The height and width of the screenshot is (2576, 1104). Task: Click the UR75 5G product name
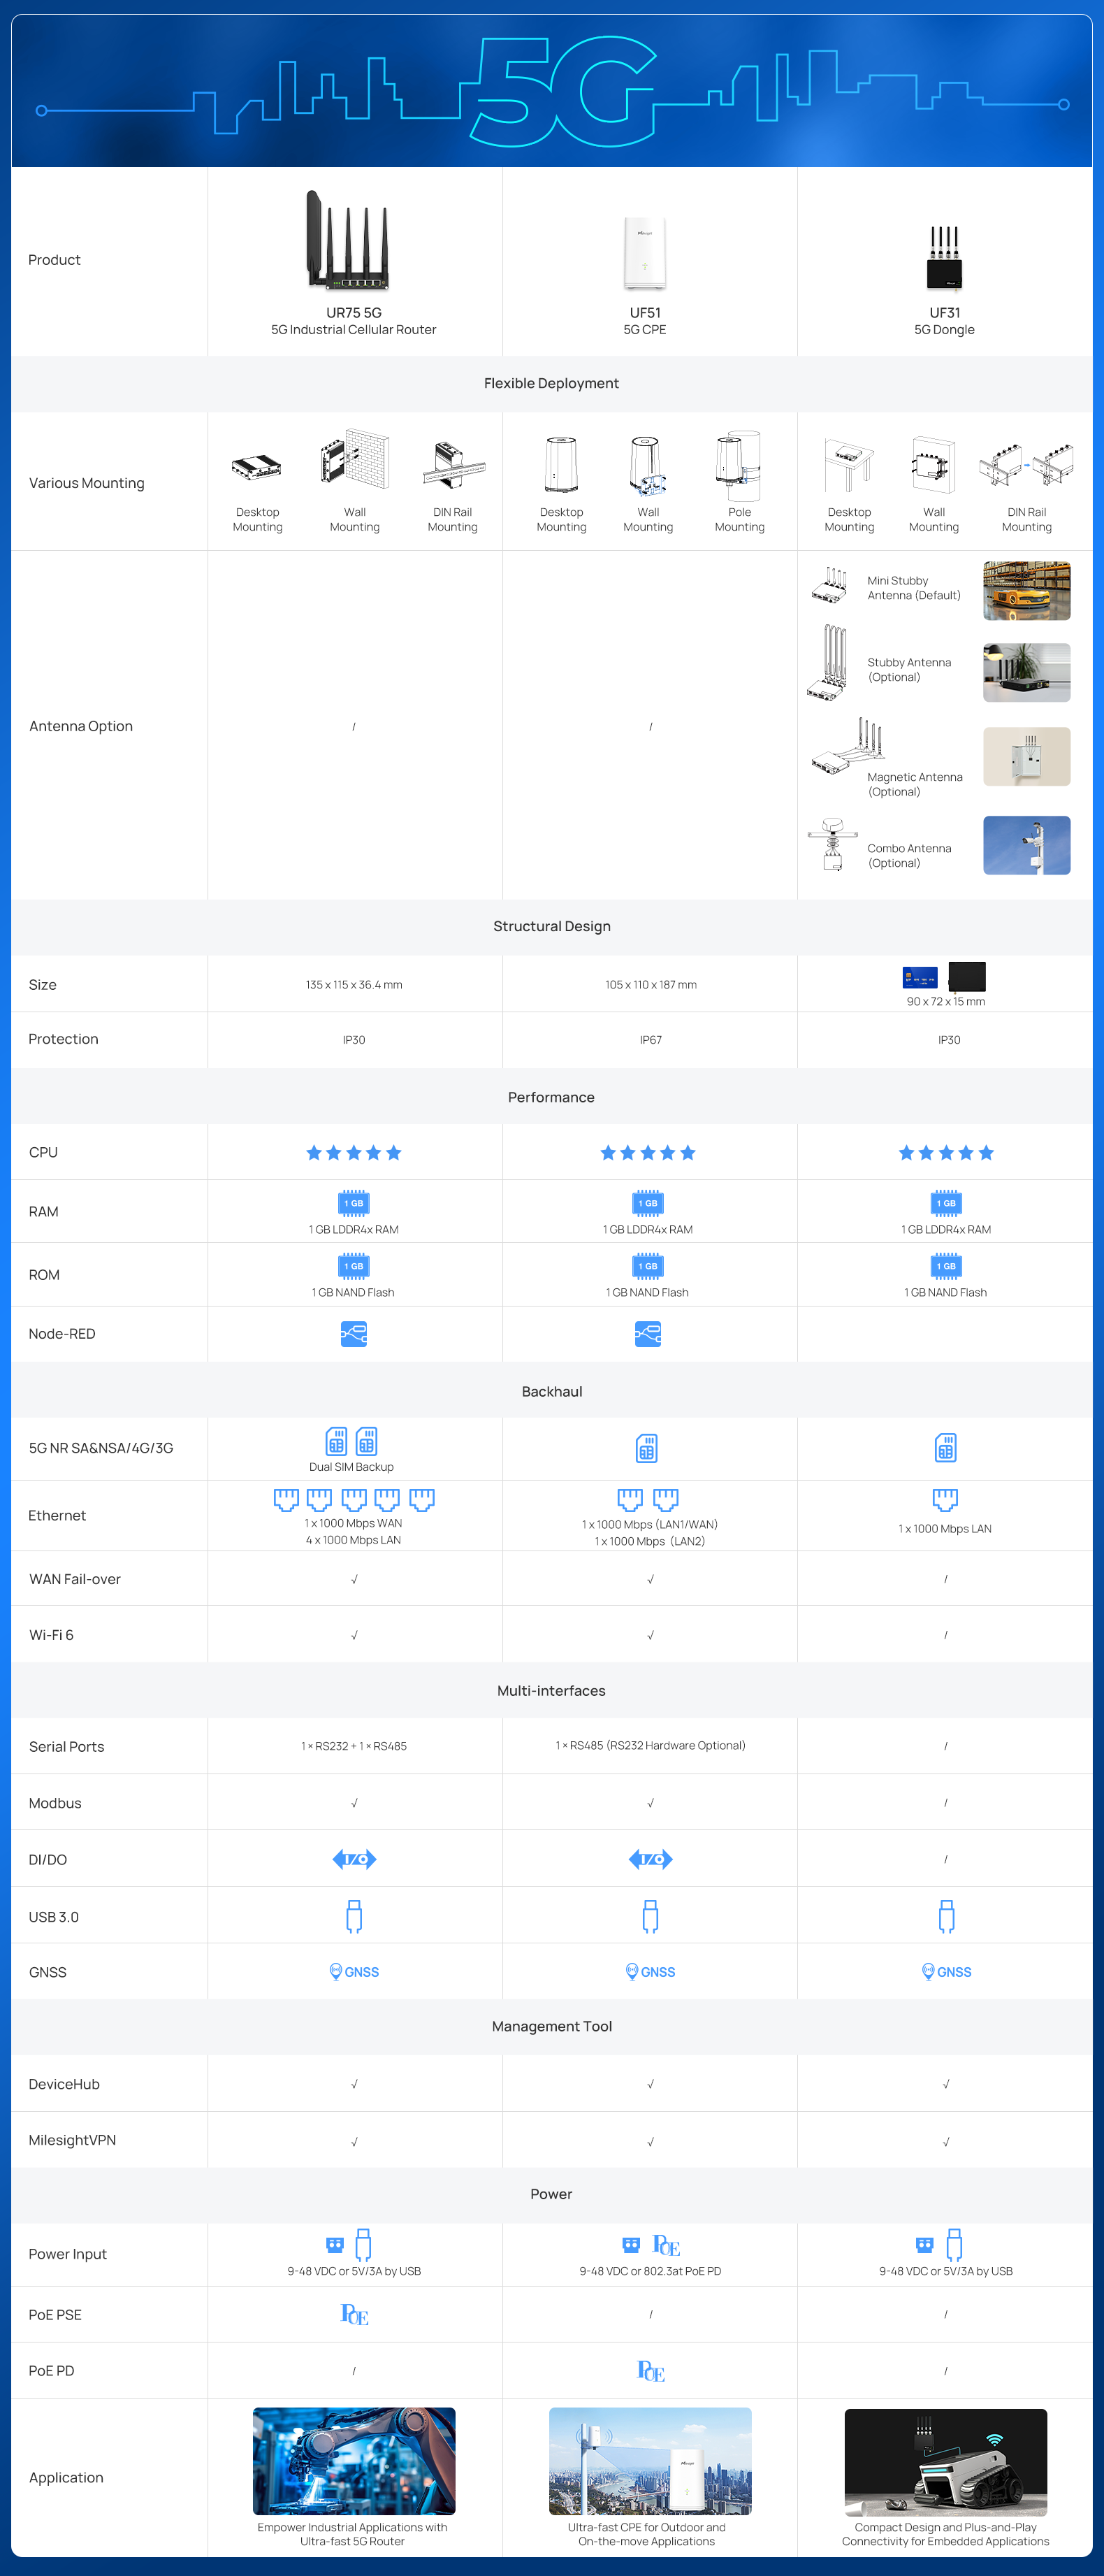(x=354, y=313)
